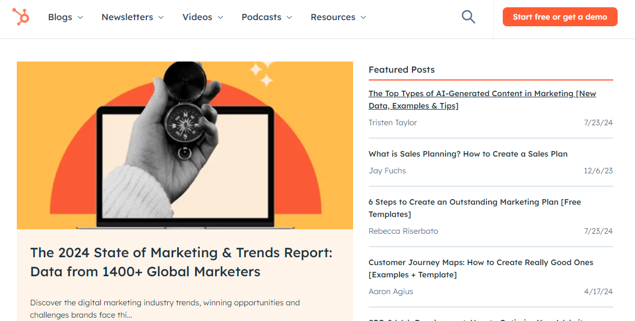Screen dimensions: 635x321
Task: Open the compass-and-laptop featured image
Action: click(x=184, y=145)
